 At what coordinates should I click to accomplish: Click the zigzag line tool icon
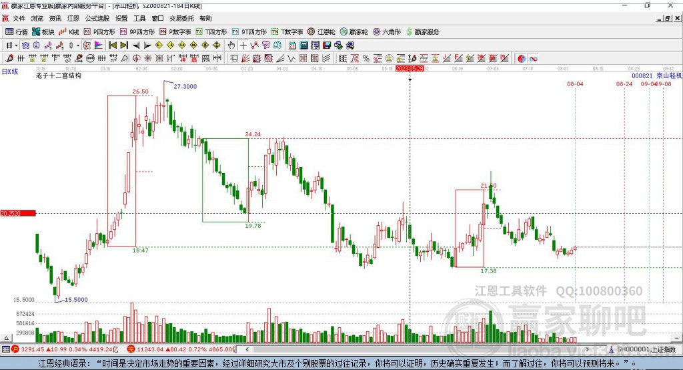[291, 59]
